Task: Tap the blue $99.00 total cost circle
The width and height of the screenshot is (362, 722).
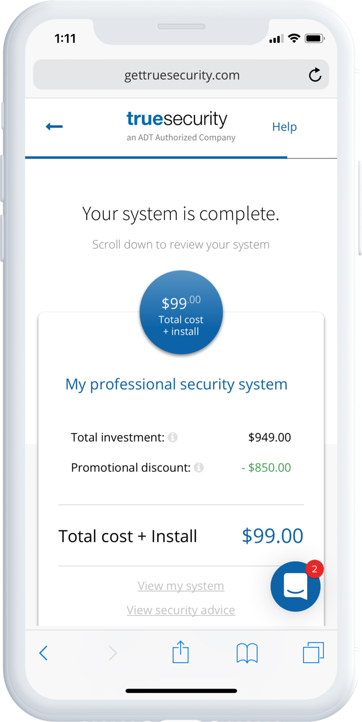Action: coord(181,313)
